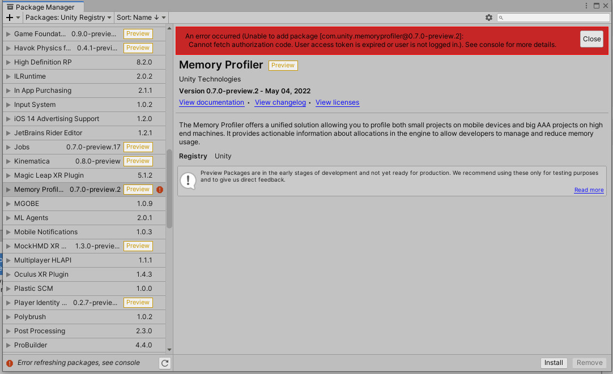Click the error icon beside Memory Profiler
This screenshot has width=613, height=374.
coord(160,190)
